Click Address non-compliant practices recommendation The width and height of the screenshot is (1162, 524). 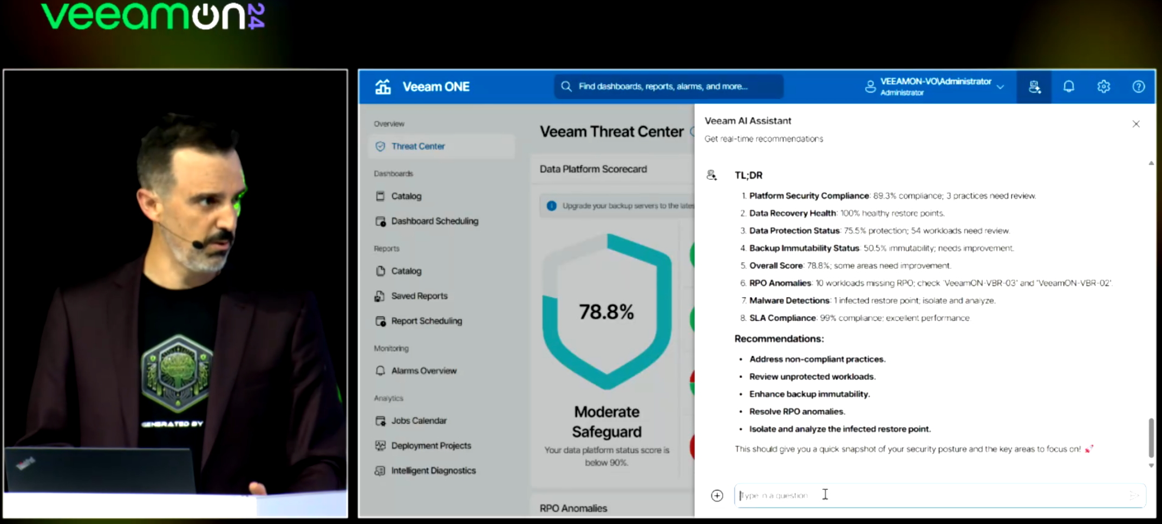coord(817,359)
